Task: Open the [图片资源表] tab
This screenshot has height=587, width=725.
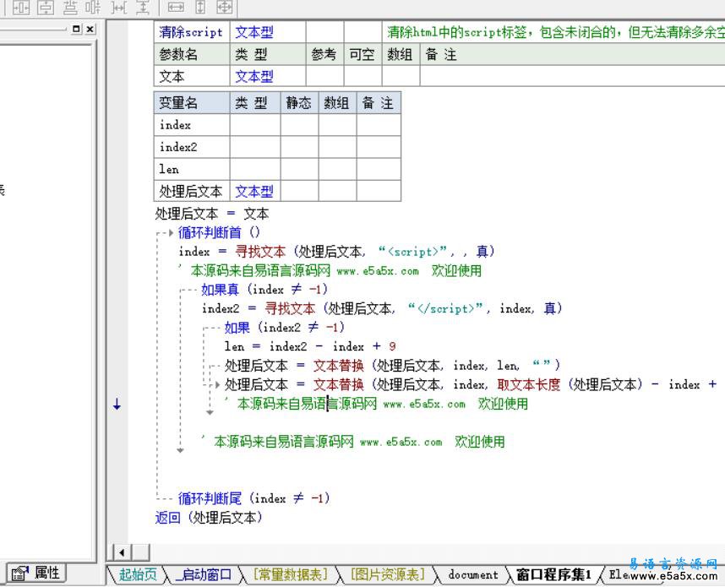Action: tap(388, 574)
